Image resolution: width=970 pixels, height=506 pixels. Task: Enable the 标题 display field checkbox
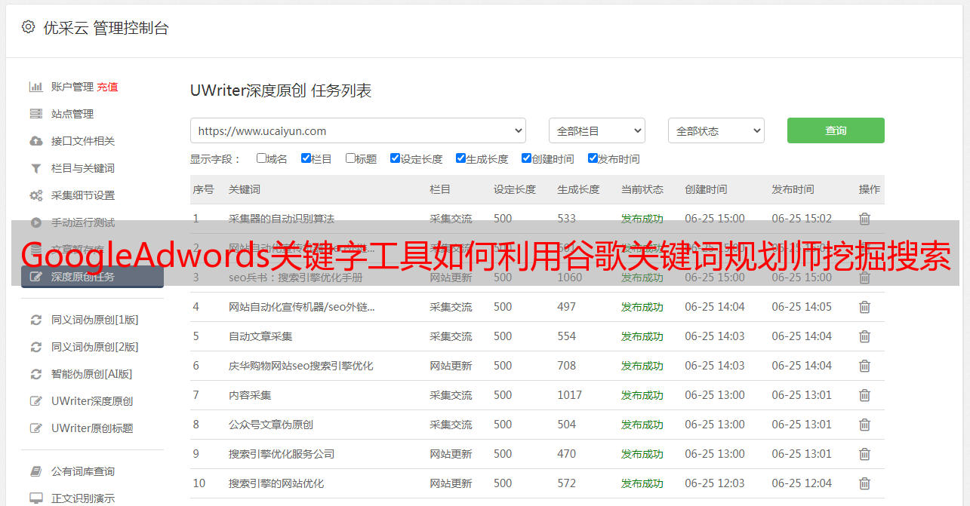pyautogui.click(x=350, y=158)
